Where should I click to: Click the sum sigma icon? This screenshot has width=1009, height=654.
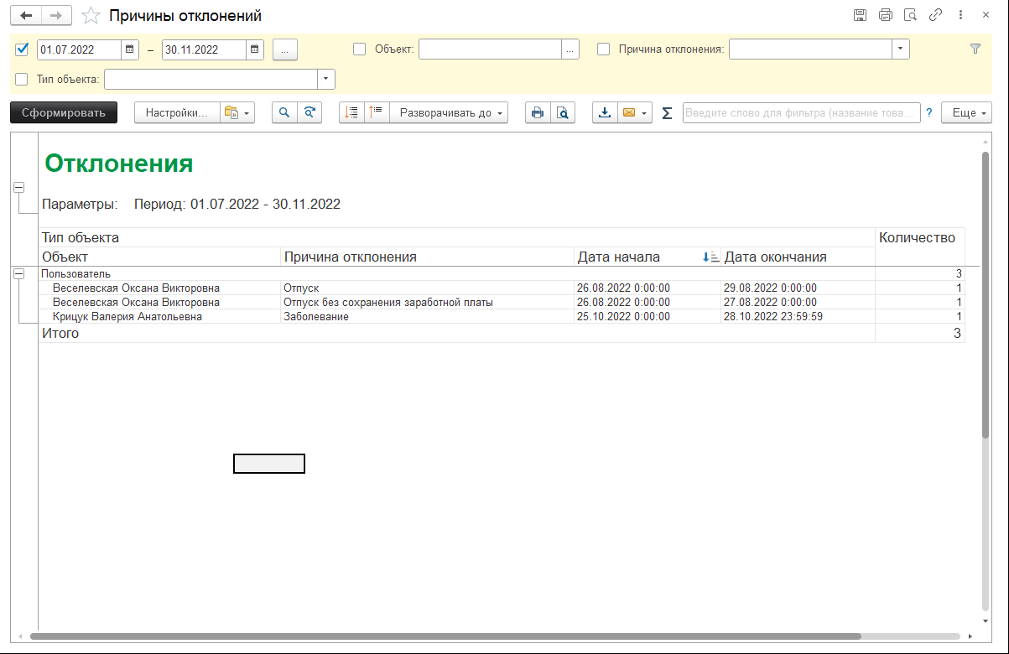point(667,113)
